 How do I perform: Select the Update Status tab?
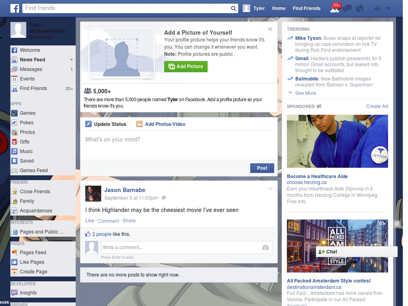pyautogui.click(x=106, y=124)
